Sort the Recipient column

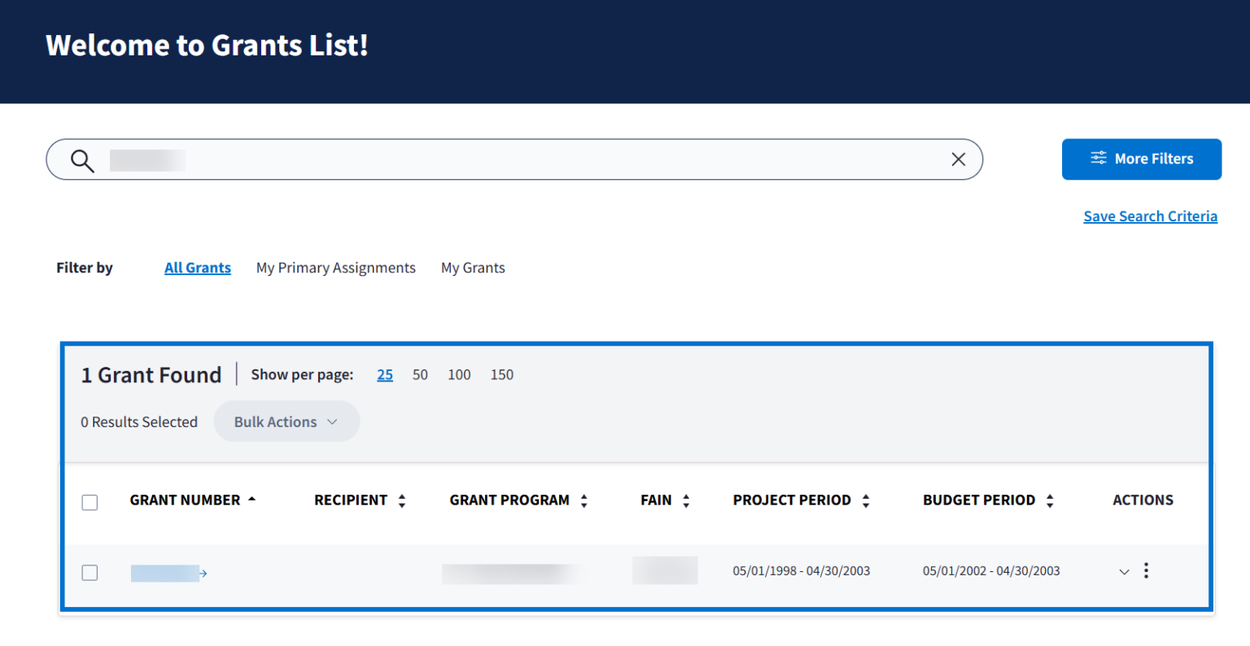click(401, 501)
